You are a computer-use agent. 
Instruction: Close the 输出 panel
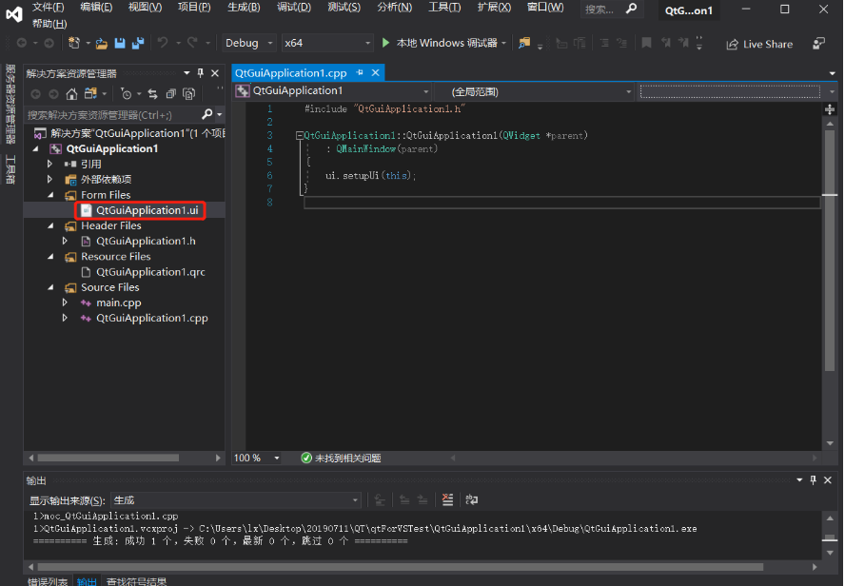828,479
